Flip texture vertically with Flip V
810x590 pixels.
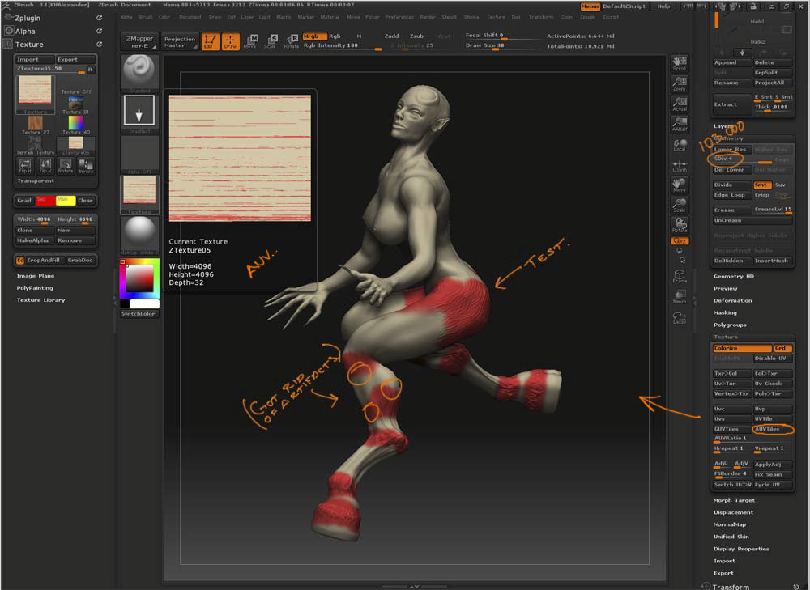click(45, 166)
